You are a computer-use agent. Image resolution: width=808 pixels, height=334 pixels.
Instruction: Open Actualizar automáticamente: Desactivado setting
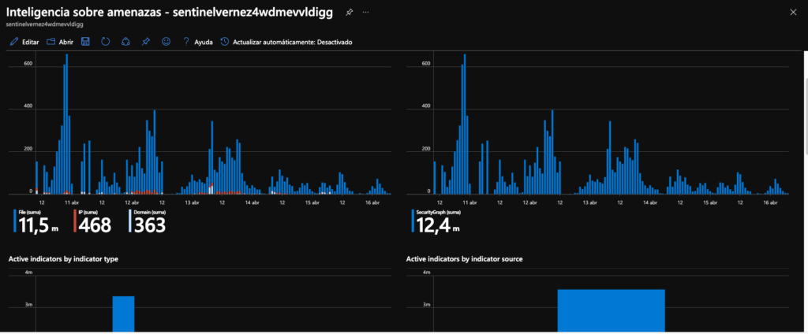pyautogui.click(x=286, y=42)
